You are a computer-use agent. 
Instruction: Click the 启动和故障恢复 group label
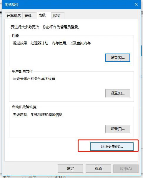pyautogui.click(x=24, y=107)
